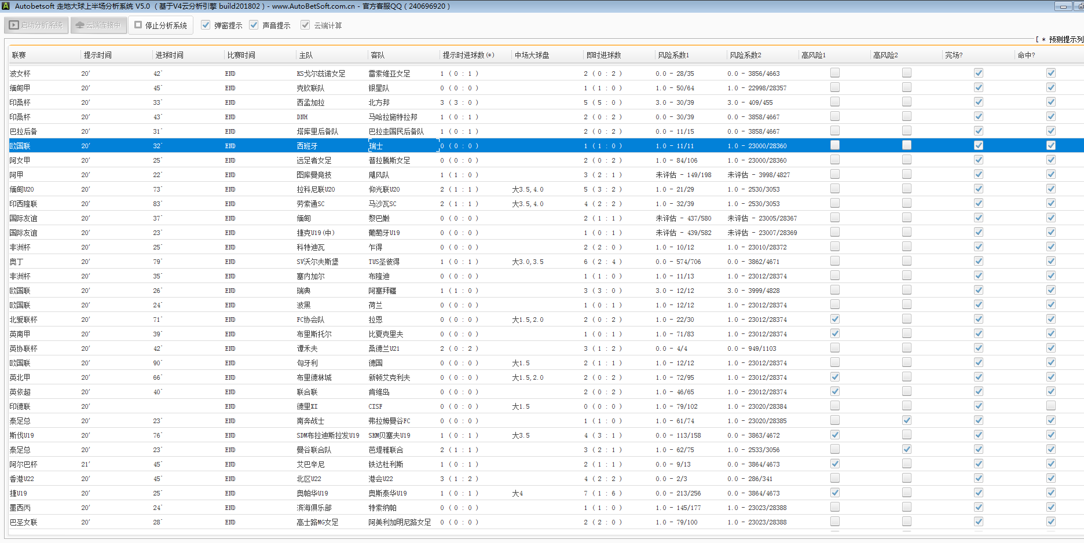Screen dimensions: 1084x543
Task: Click the 大3.0,3.5 cell for SV沃尔夫斯堡
Action: pyautogui.click(x=528, y=262)
